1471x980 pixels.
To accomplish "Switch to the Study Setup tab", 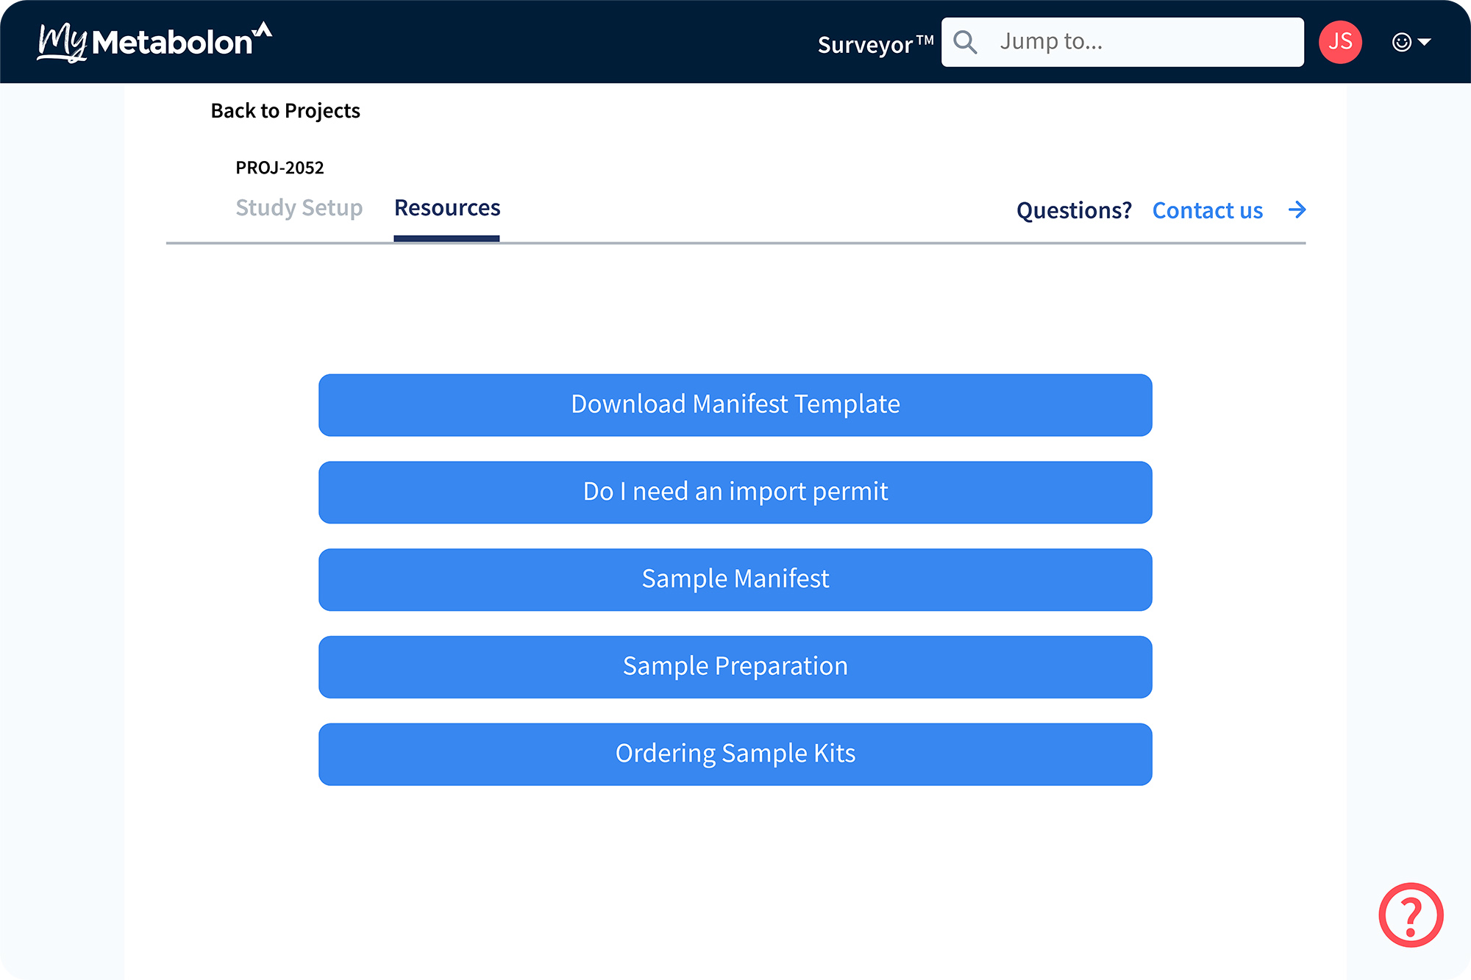I will 299,208.
